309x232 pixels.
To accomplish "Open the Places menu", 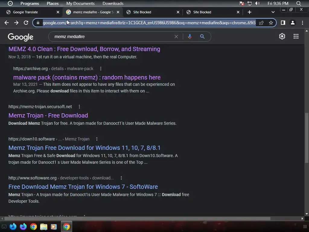I will point(53,3).
